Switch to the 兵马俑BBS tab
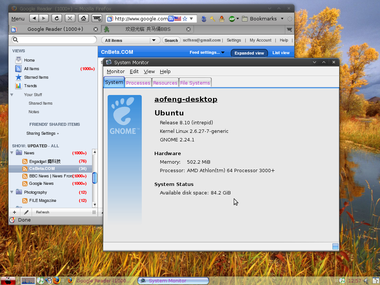380x285 pixels. pyautogui.click(x=148, y=29)
